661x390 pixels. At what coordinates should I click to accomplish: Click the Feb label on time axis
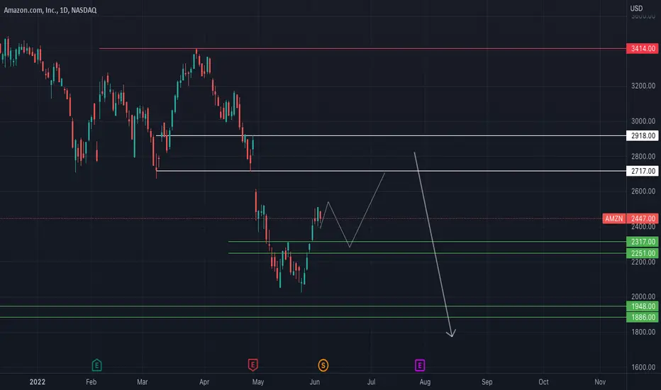[91, 381]
